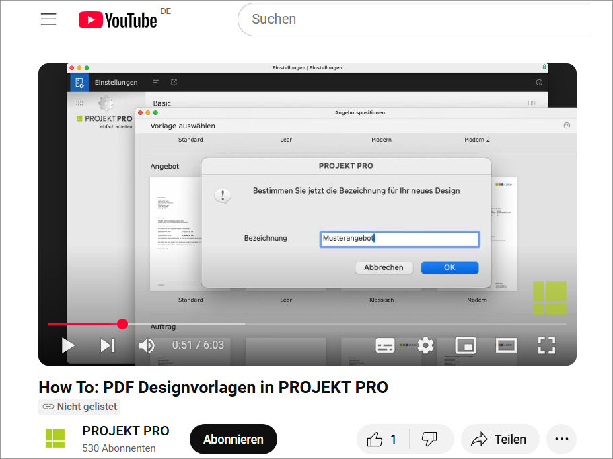The width and height of the screenshot is (613, 459).
Task: Click the exclamation alert icon in dialog
Action: (x=223, y=196)
